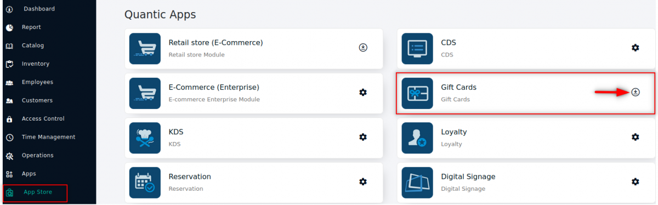
Task: Open KDS settings gear
Action: click(363, 137)
